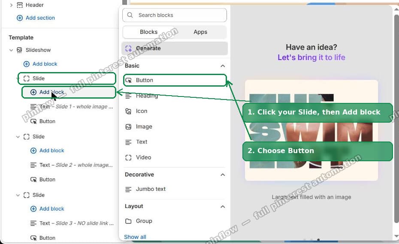Viewport: 399px width, 244px height.
Task: Click the Icon block's shapes icon
Action: tap(129, 111)
